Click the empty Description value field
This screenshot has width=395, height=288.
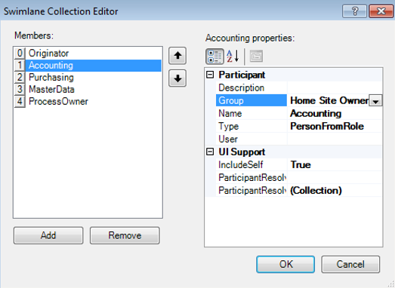click(x=335, y=87)
